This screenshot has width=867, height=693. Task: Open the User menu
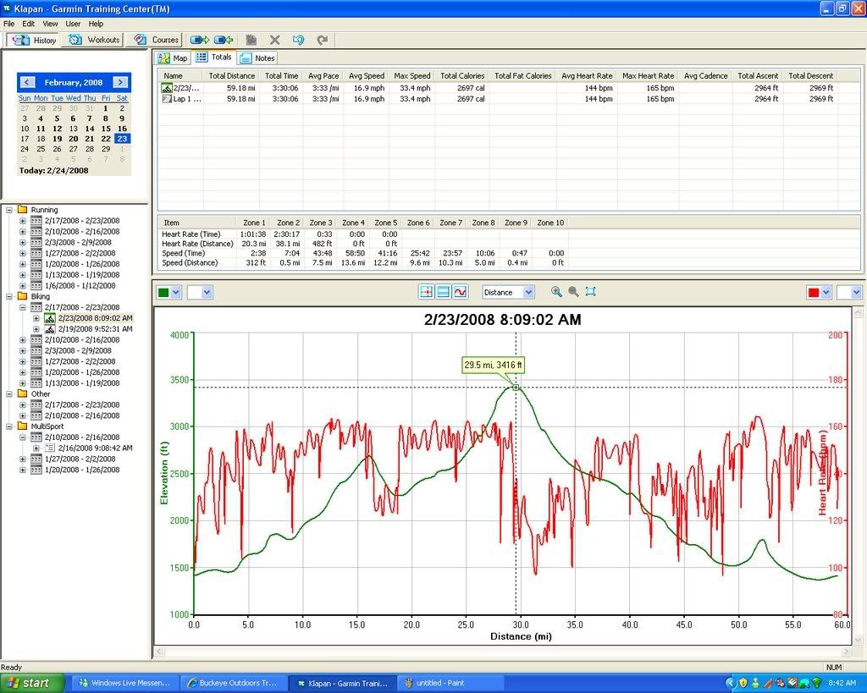(x=73, y=24)
